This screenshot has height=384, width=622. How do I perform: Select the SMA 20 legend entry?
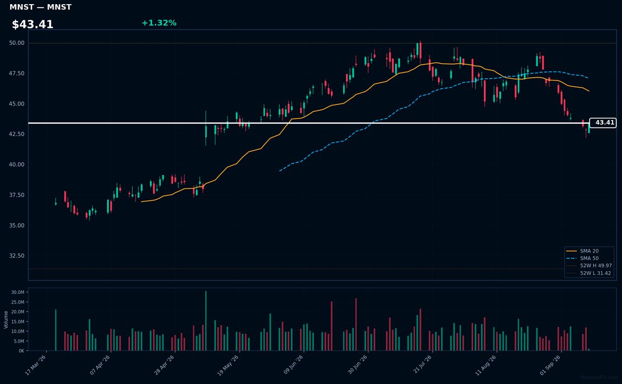[589, 251]
